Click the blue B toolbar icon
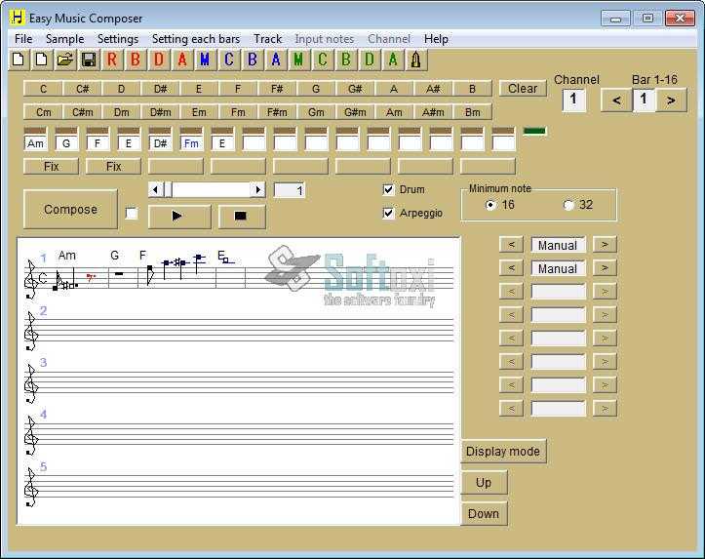Screen dimensions: 705x559 pyautogui.click(x=253, y=60)
